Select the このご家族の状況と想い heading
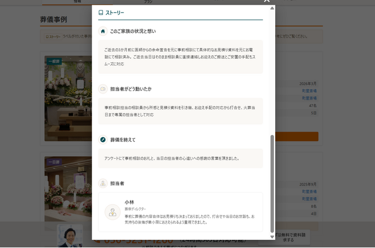Viewport: 375px width, 248px height. coord(133,31)
